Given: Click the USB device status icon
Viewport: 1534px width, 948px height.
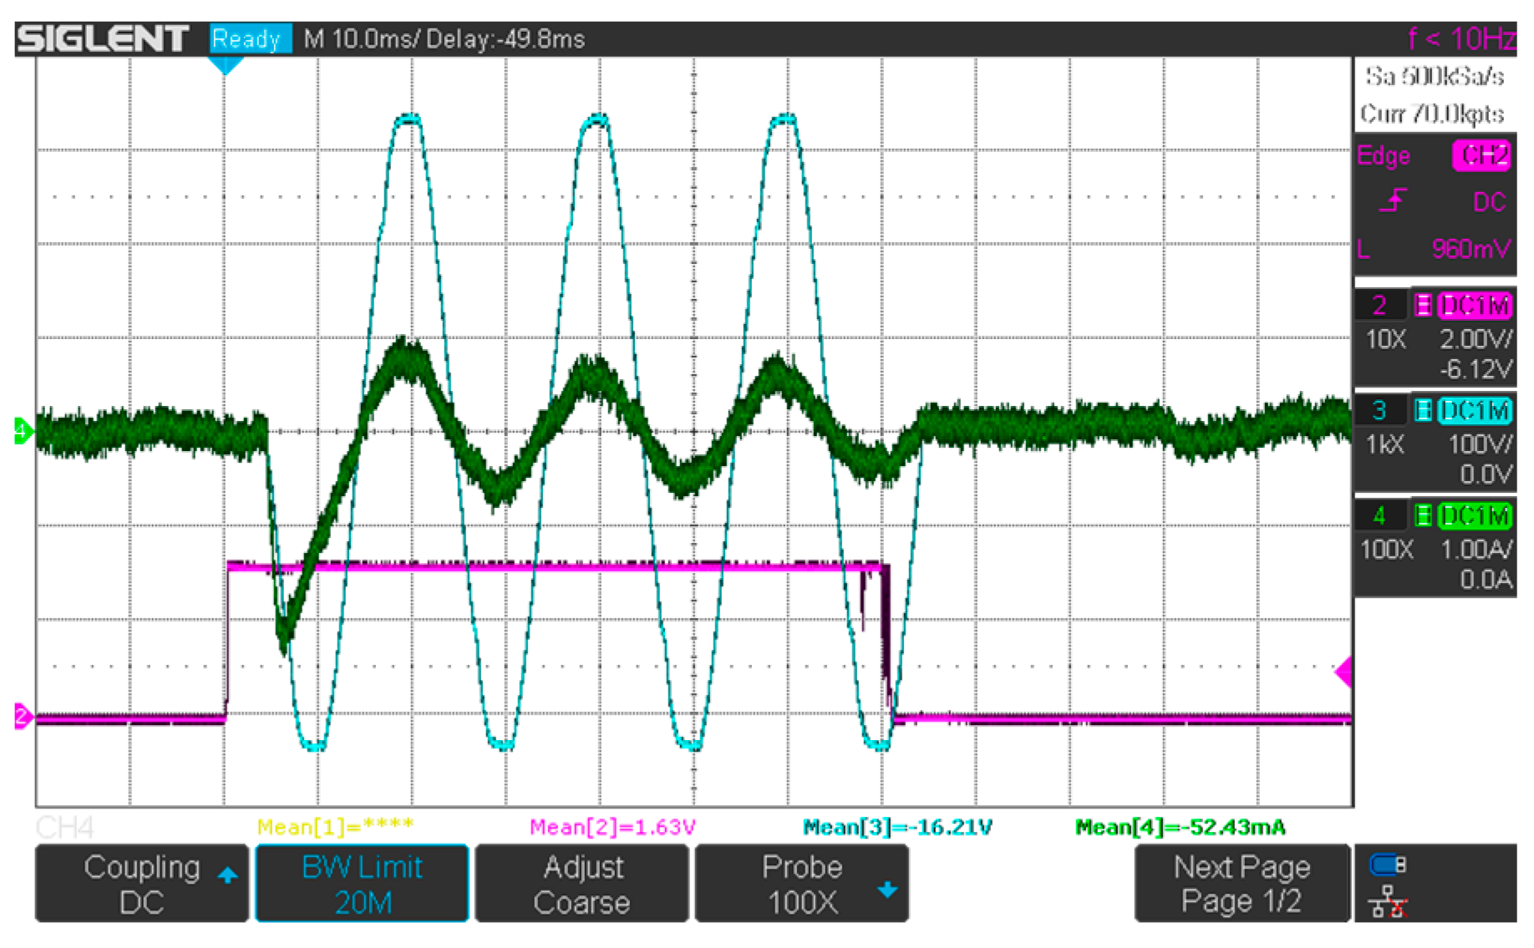Looking at the screenshot, I should point(1388,865).
